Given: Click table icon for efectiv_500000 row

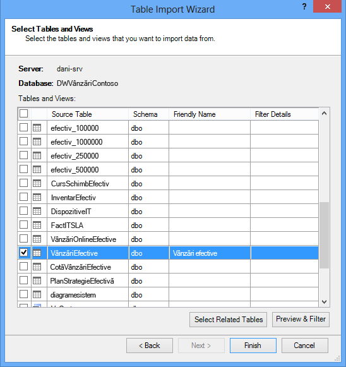Looking at the screenshot, I should 37,169.
